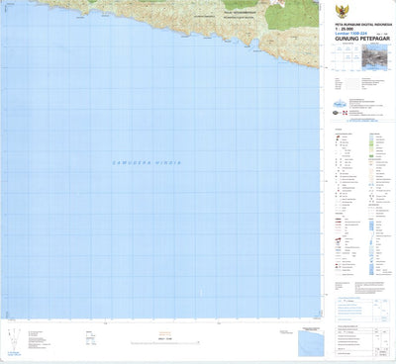Click the north declination arrow diagram
The height and width of the screenshot is (364, 396).
[14, 339]
